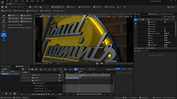Click the Sequencer timeline range scrollbar
The height and width of the screenshot is (99, 177).
point(89,94)
